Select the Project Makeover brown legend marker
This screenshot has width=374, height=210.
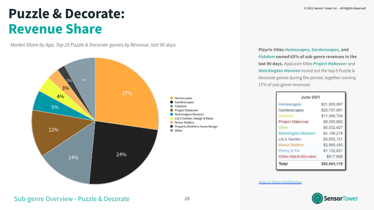tap(172, 110)
